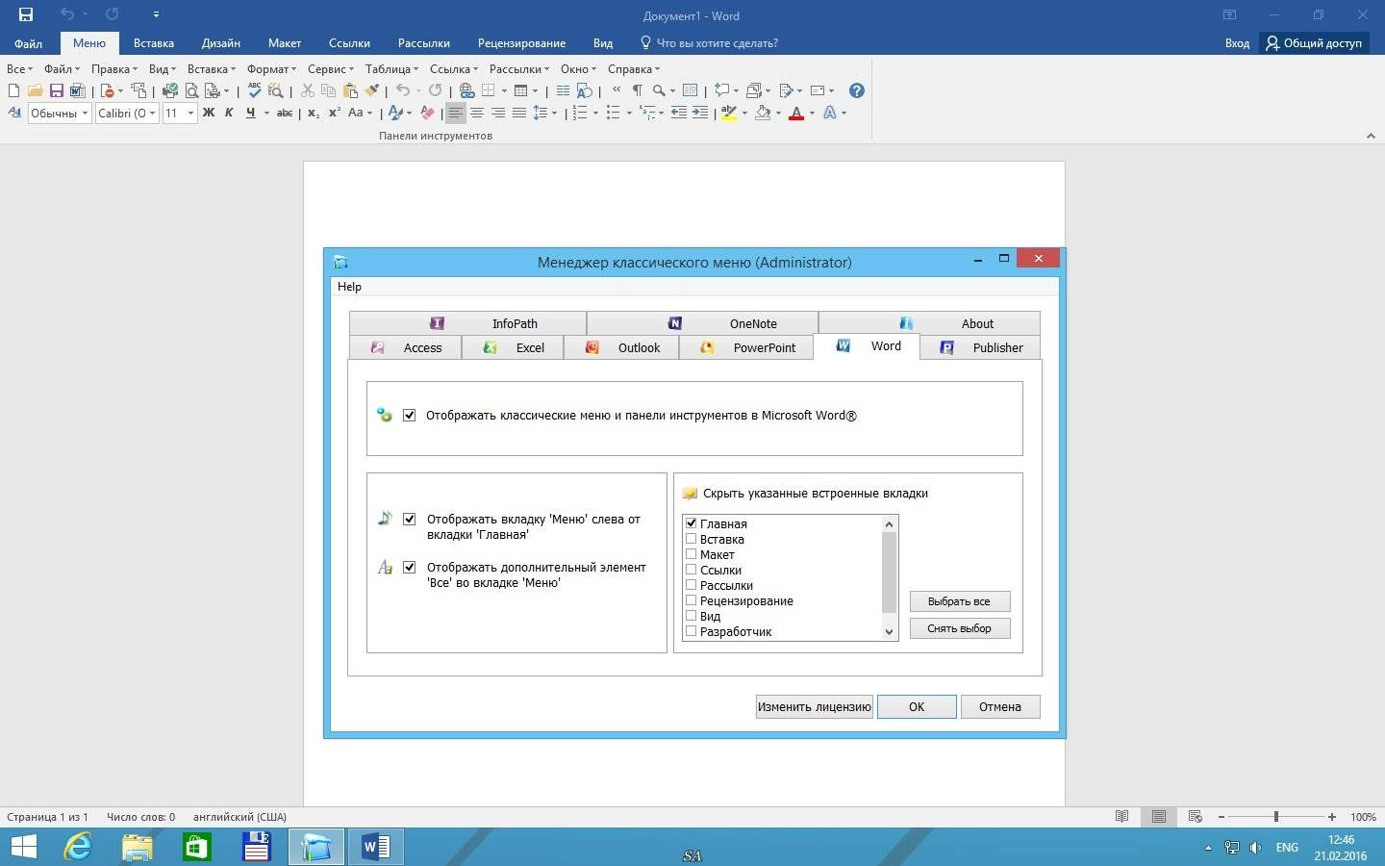Click the quick access Save icon in title bar

tap(26, 14)
